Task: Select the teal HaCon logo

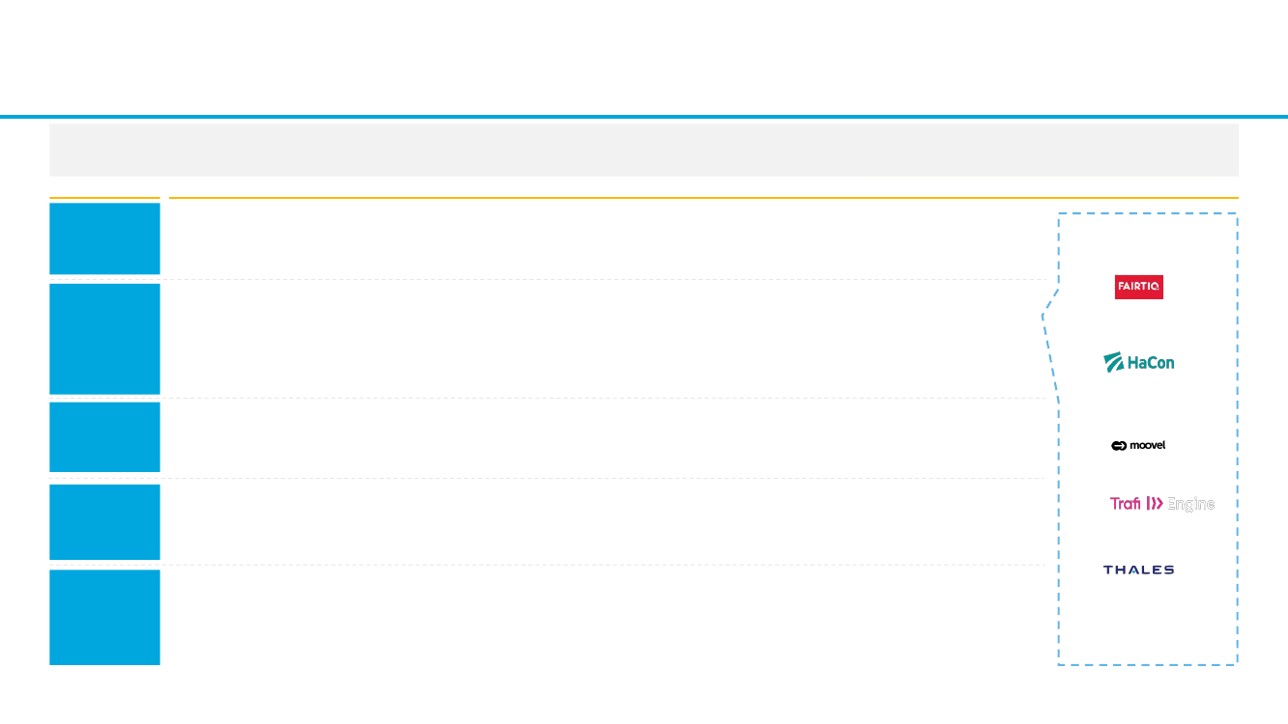Action: click(x=1139, y=363)
